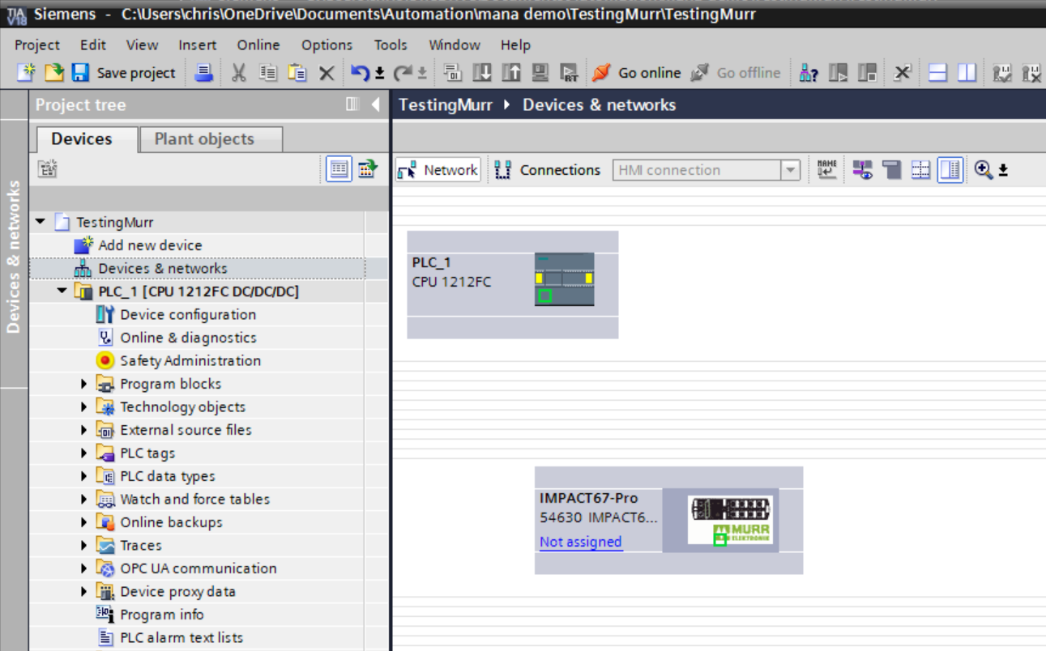
Task: Open the Insert menu
Action: pyautogui.click(x=198, y=45)
